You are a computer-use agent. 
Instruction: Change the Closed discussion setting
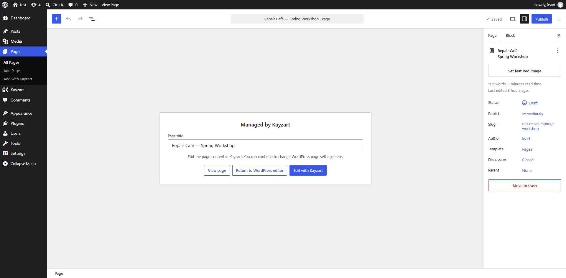(528, 160)
